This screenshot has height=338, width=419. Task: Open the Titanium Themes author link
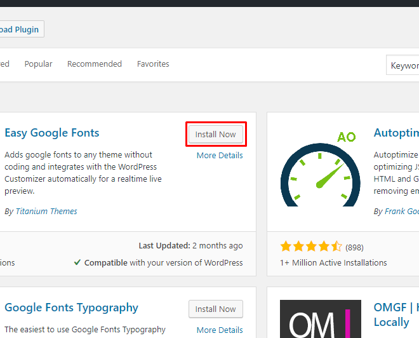(46, 211)
